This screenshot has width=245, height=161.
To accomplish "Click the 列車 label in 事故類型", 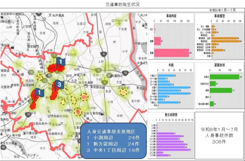I will tap(209, 56).
